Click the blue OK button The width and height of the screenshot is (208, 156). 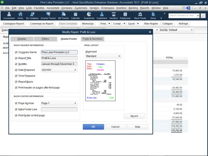[x=93, y=127]
